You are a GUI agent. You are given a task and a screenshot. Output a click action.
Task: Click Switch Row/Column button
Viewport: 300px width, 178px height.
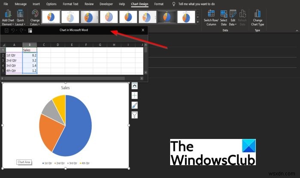click(211, 18)
